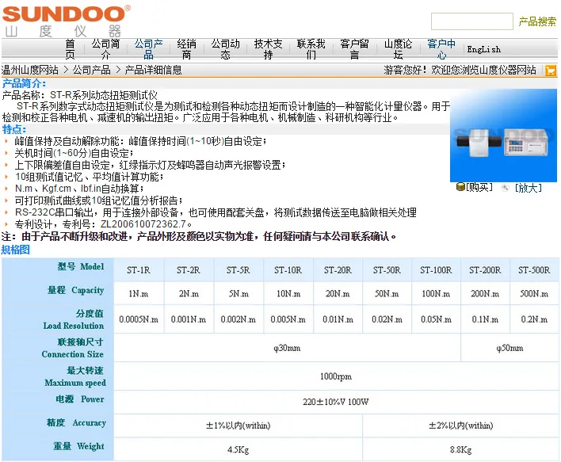Open the 经销商 menu item
This screenshot has height=462, width=561.
coord(186,49)
